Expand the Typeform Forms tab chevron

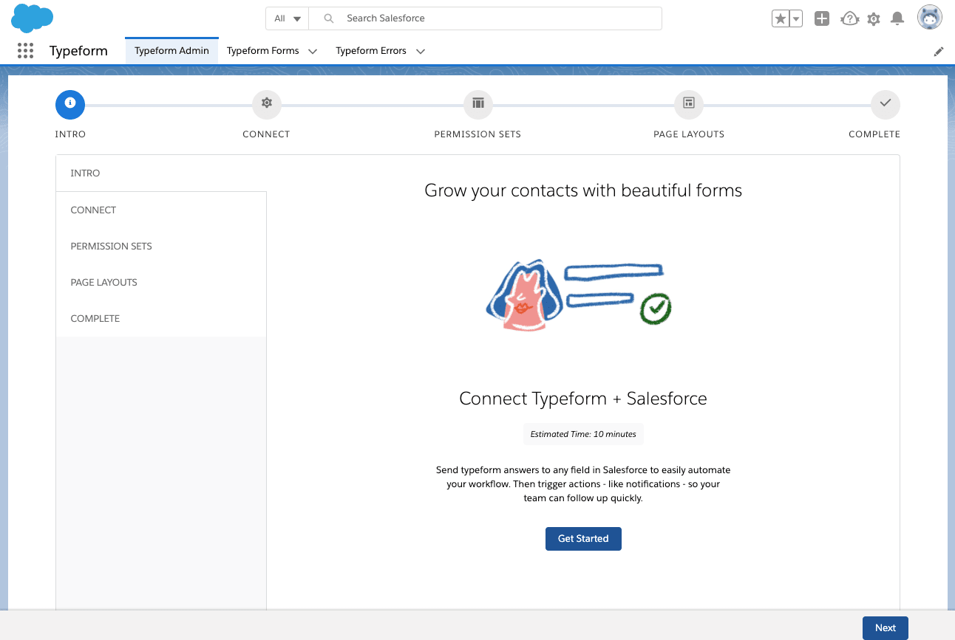(x=313, y=52)
